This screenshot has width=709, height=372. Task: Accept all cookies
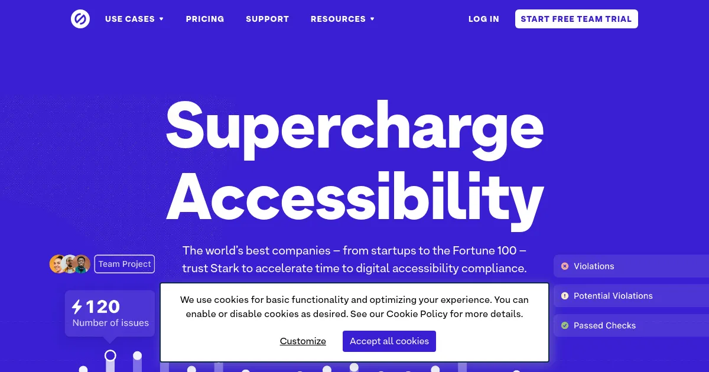pyautogui.click(x=389, y=341)
